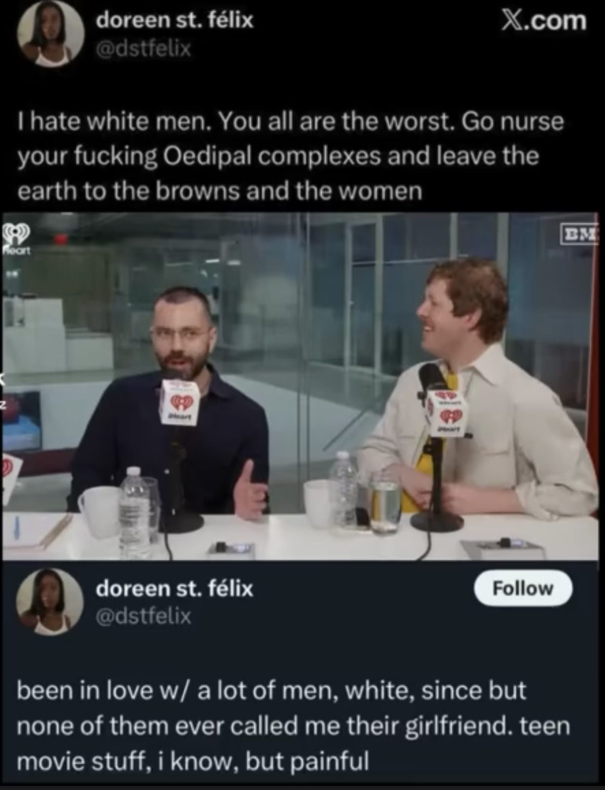The image size is (605, 790).
Task: Open lower doreen st. félix profile avatar
Action: click(x=50, y=602)
